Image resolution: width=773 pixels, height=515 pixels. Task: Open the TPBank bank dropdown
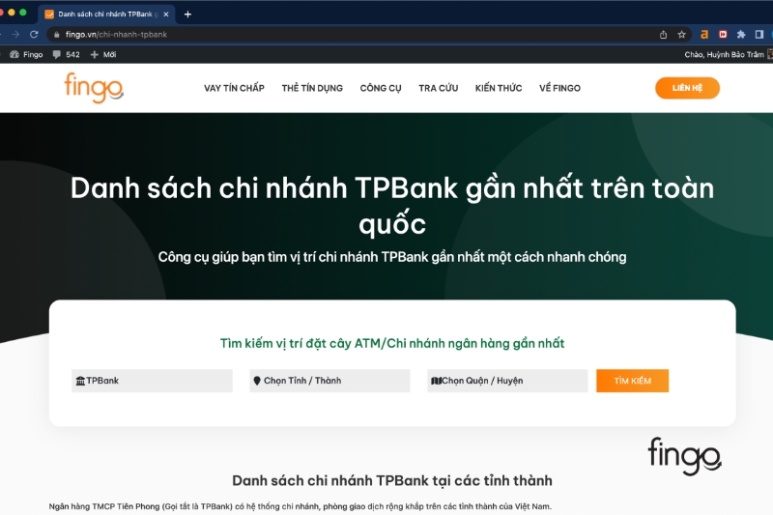click(152, 381)
